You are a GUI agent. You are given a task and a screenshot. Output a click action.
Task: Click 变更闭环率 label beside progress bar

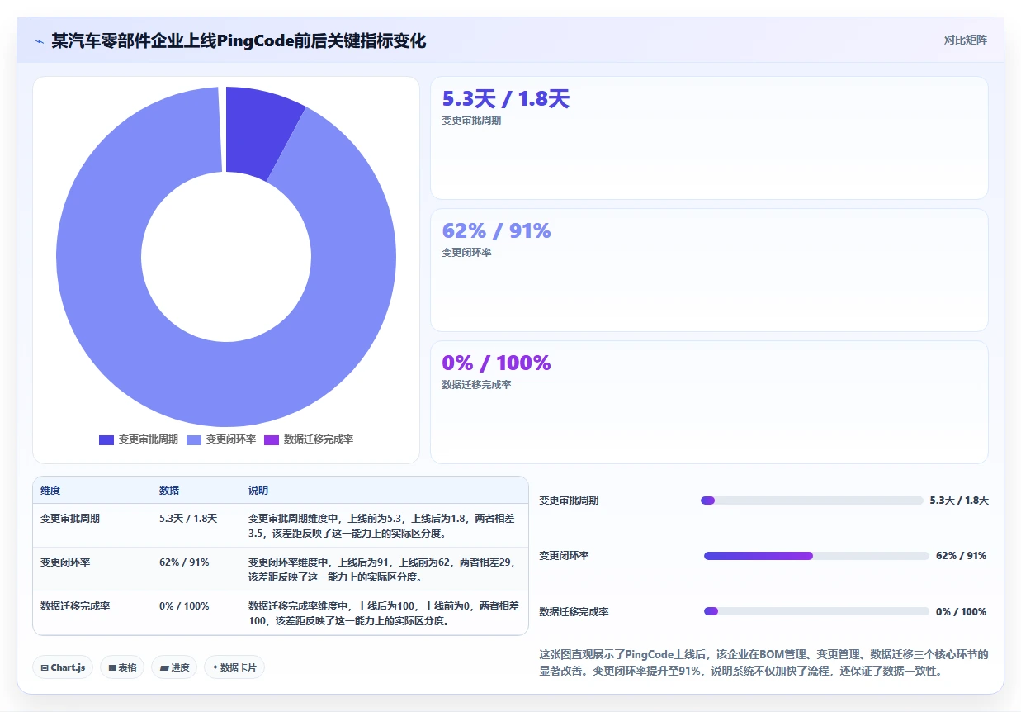point(564,556)
